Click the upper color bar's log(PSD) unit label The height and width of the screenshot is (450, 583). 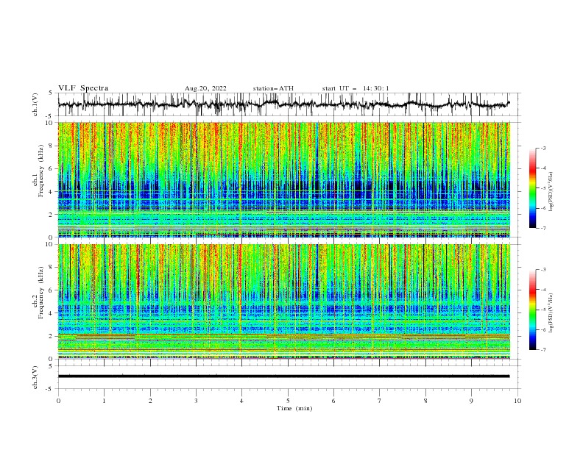click(551, 192)
